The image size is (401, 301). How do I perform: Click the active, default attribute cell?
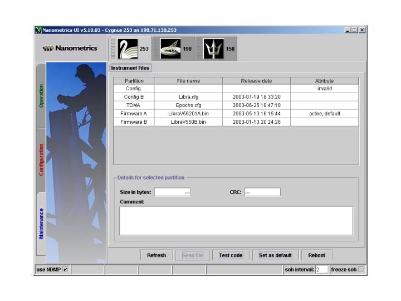tap(325, 114)
